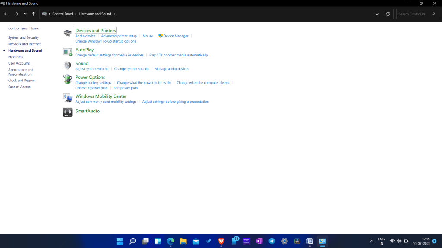
Task: Launch SmartAudio via its icon
Action: click(x=67, y=112)
